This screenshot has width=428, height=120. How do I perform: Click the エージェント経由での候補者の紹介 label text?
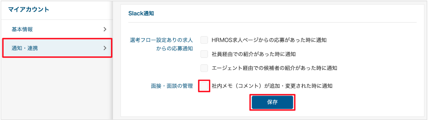point(274,68)
